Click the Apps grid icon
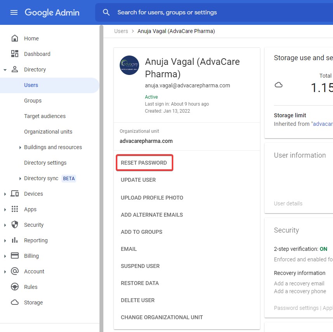This screenshot has height=332, width=333. [15, 209]
